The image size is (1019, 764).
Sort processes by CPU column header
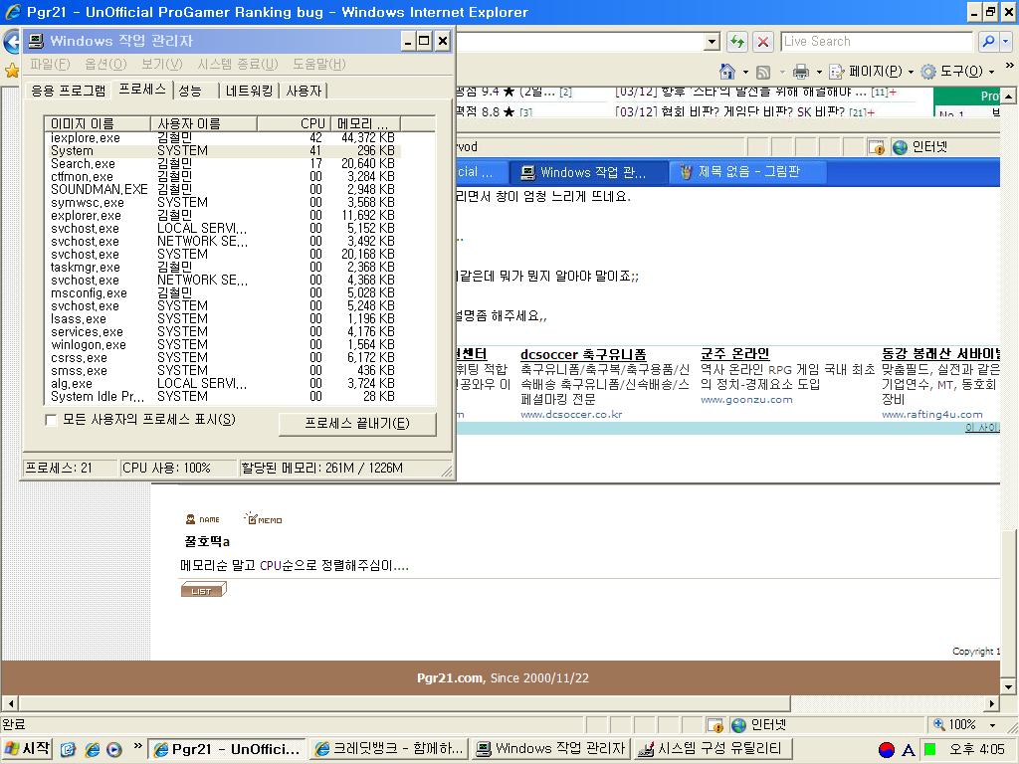(x=294, y=123)
